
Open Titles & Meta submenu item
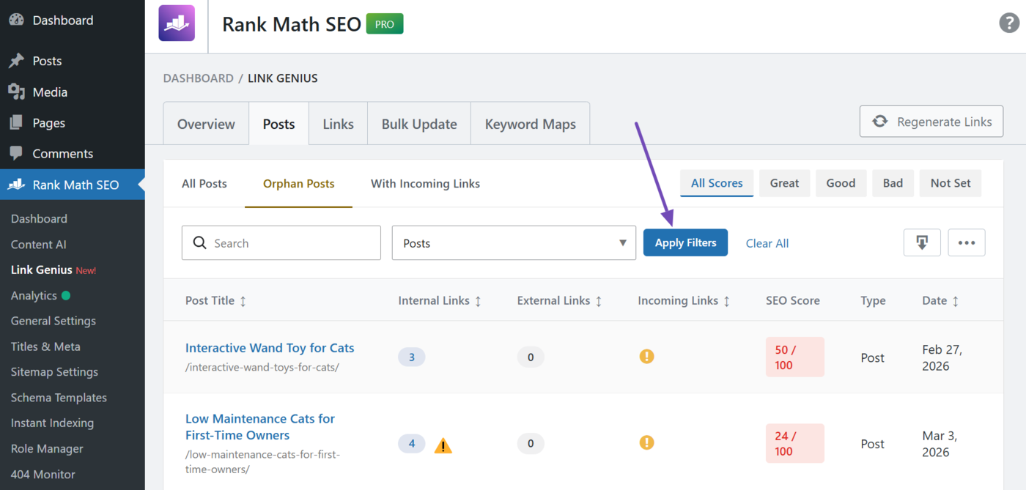pos(45,346)
